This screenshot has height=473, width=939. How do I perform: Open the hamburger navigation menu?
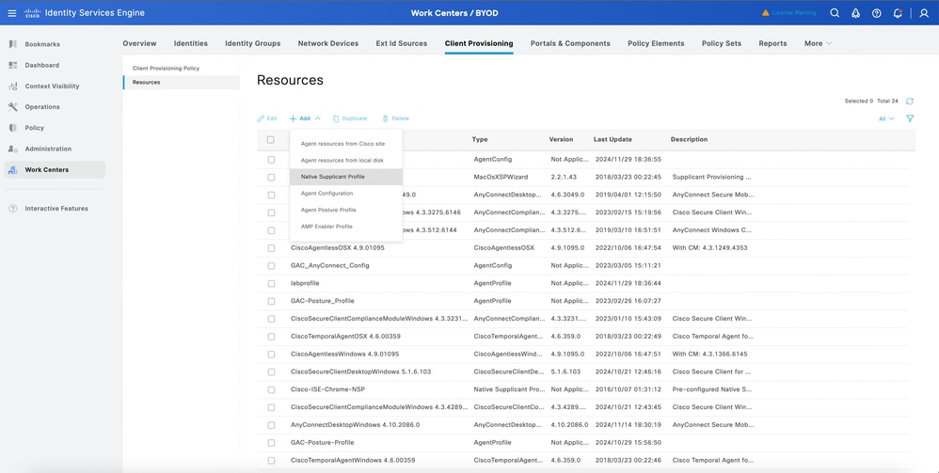point(12,13)
